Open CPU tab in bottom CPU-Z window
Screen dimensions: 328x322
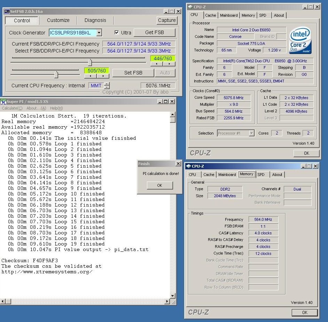pos(192,175)
